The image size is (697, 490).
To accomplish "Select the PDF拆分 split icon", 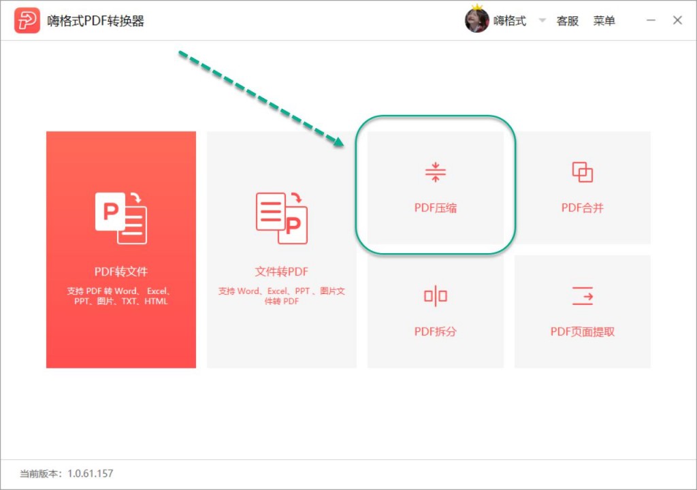I will click(435, 296).
